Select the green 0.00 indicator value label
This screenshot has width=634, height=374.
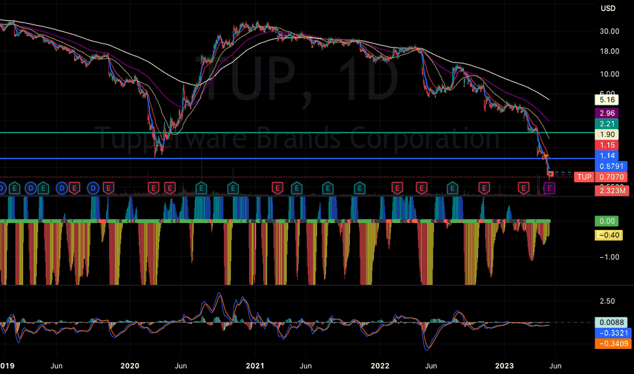tap(607, 221)
